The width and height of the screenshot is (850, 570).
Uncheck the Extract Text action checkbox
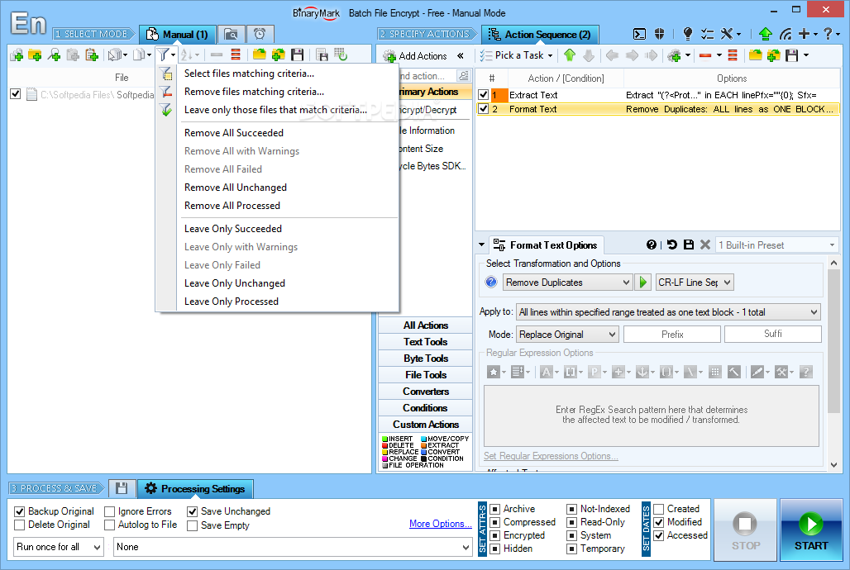pyautogui.click(x=484, y=95)
